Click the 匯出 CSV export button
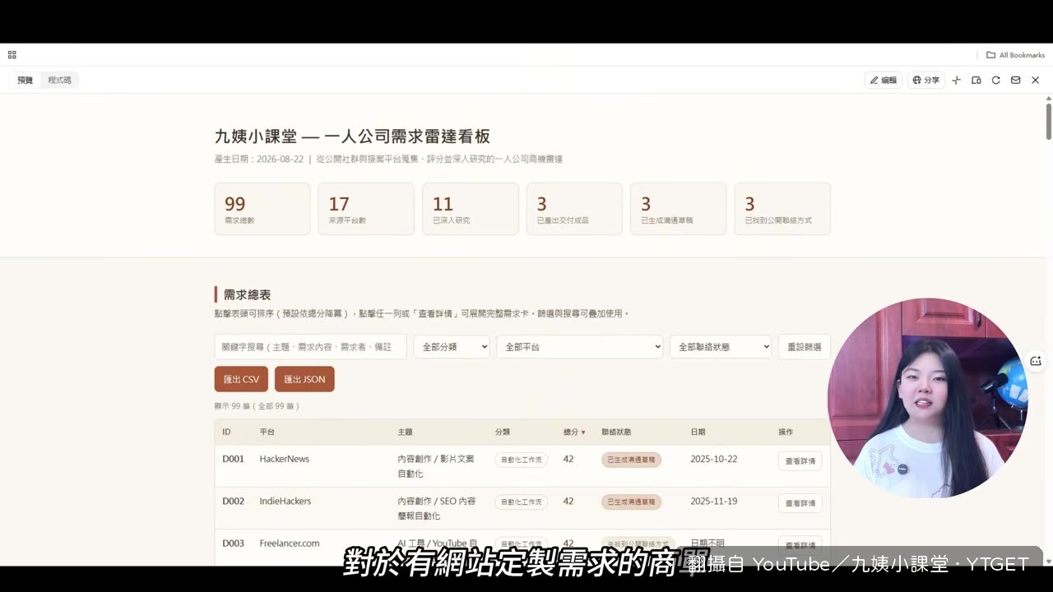The height and width of the screenshot is (592, 1053). pos(241,379)
